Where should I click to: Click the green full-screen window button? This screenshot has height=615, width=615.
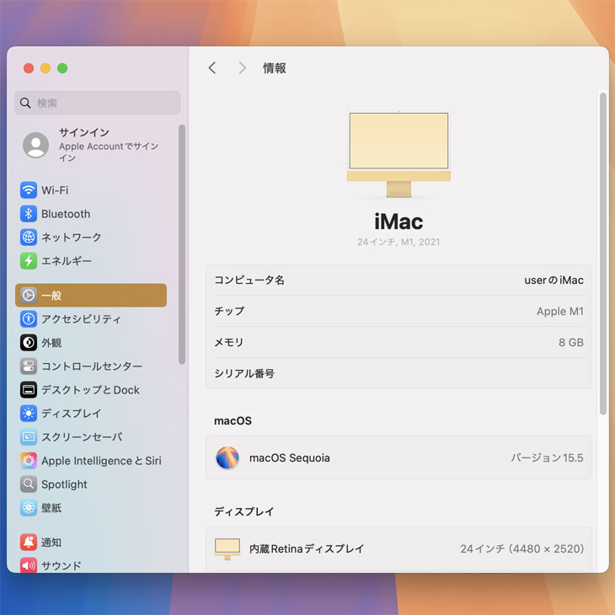click(62, 68)
